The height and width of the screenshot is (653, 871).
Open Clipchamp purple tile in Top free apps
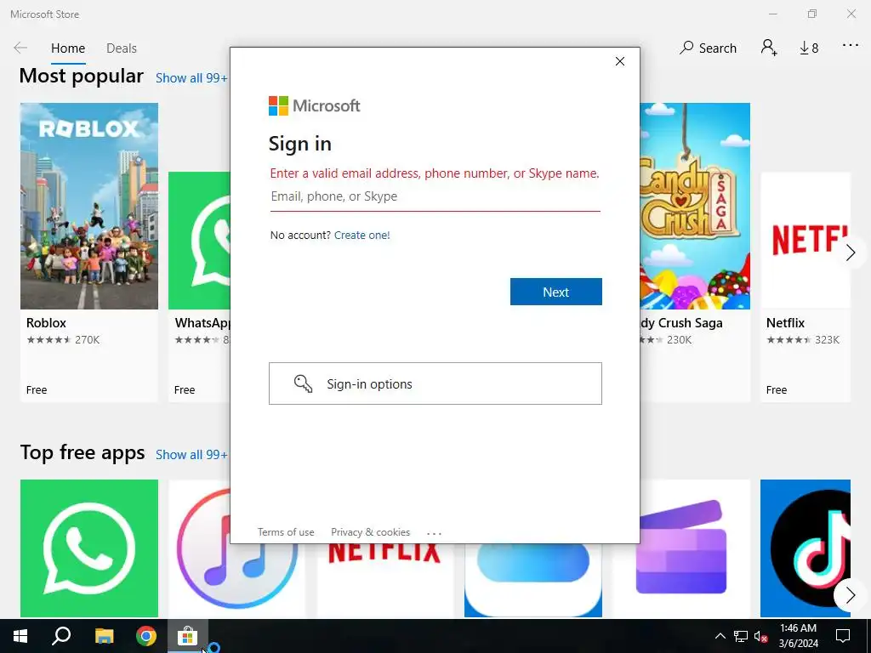coord(681,548)
